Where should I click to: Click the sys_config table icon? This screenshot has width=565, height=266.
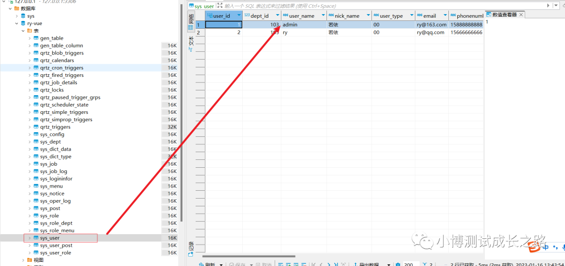click(36, 134)
